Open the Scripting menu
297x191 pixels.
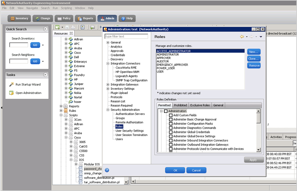pos(66,8)
